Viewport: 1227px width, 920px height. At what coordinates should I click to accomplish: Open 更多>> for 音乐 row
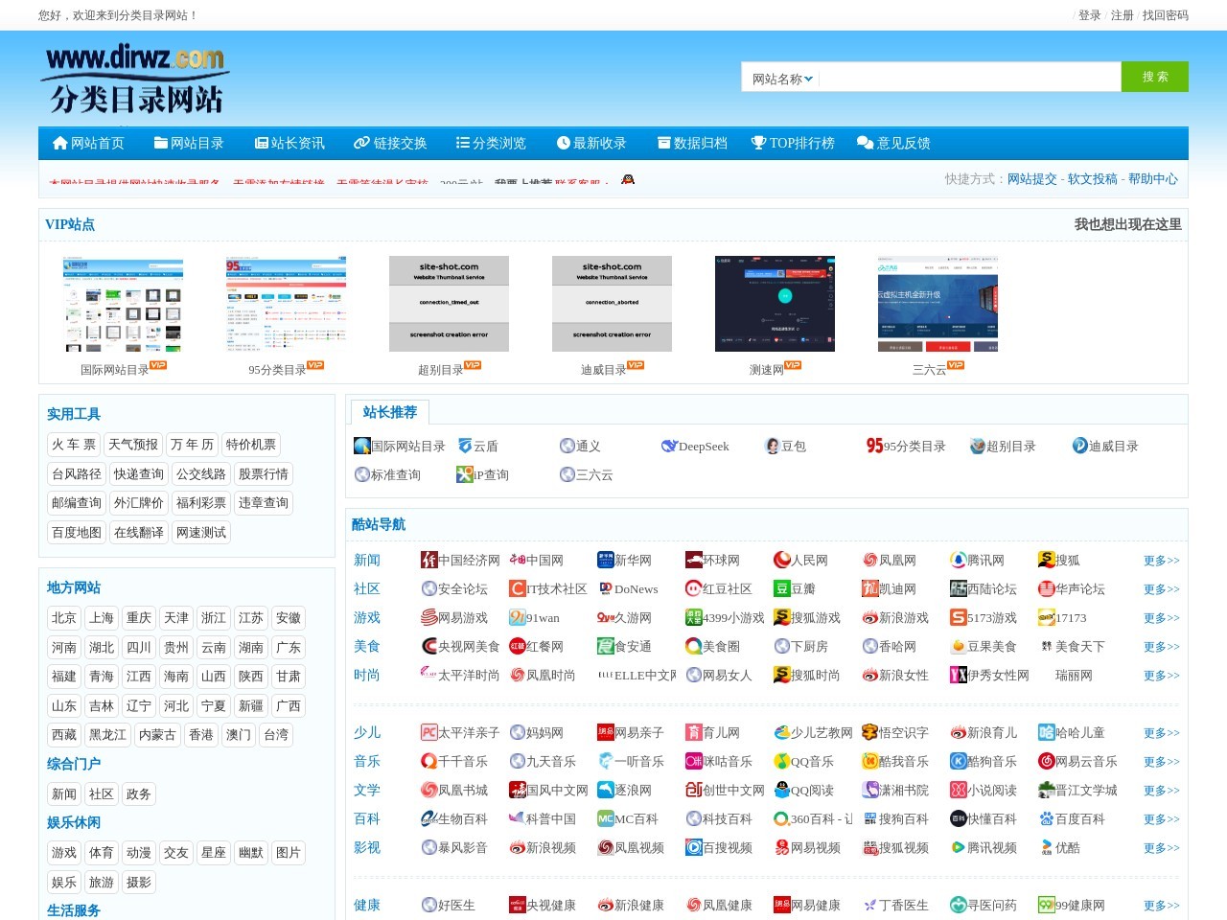pos(1161,762)
